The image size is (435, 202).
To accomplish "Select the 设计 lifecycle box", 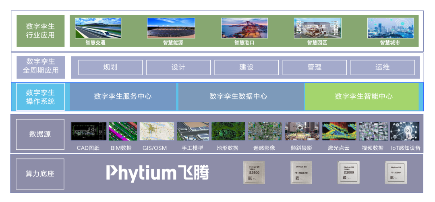I will click(x=178, y=67).
